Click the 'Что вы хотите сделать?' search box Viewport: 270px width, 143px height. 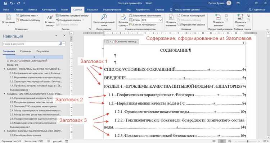tap(187, 10)
